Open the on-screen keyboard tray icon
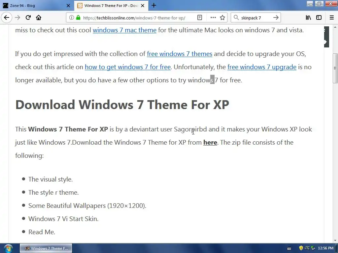The width and height of the screenshot is (338, 253). pyautogui.click(x=289, y=248)
